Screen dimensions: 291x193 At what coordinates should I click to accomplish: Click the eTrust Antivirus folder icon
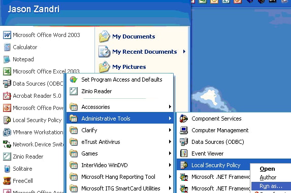pyautogui.click(x=74, y=142)
